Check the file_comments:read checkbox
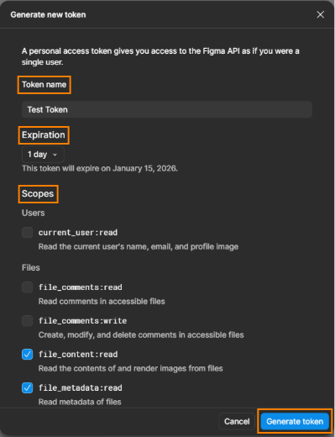 (28, 287)
